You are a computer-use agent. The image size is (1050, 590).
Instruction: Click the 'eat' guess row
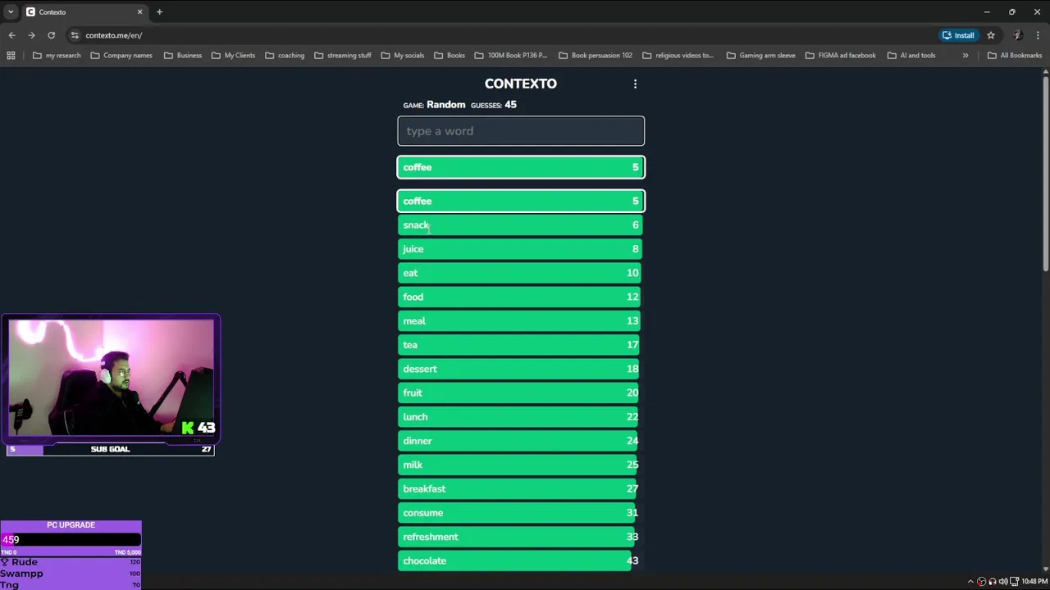click(521, 273)
